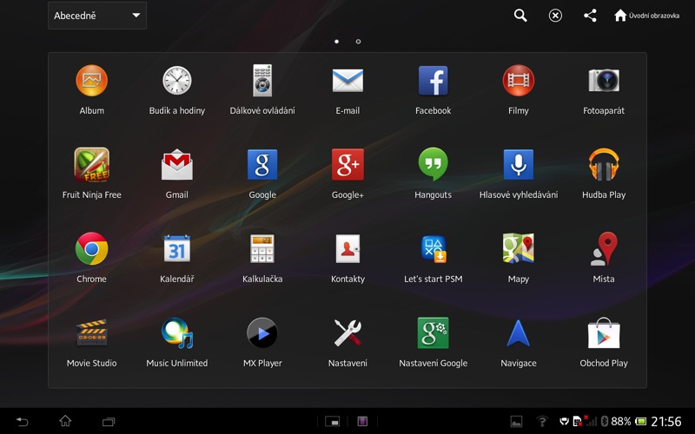Open the Filmy movies app
This screenshot has width=695, height=434.
[x=518, y=81]
